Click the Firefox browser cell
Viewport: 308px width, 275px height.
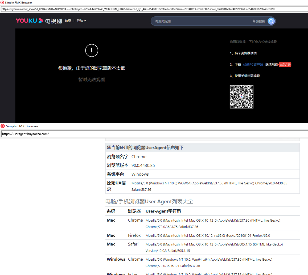pyautogui.click(x=134, y=235)
